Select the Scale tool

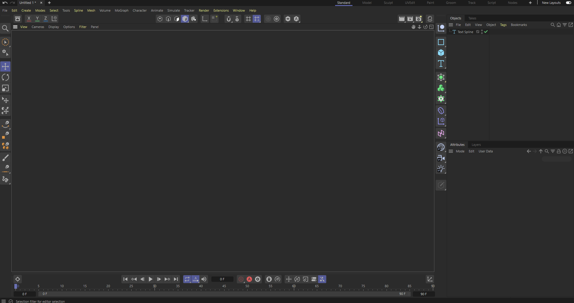(5, 88)
